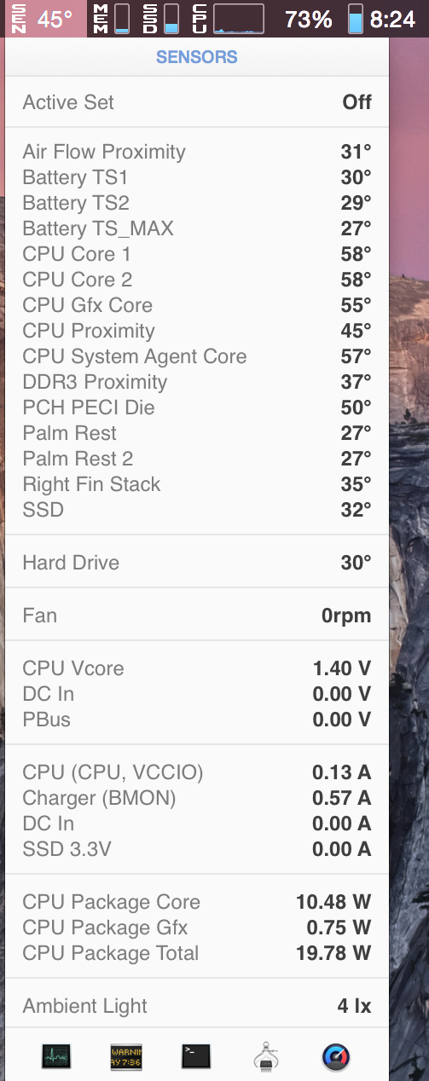Click the 8:24 clock in menu bar
The image size is (429, 1081).
tap(393, 19)
